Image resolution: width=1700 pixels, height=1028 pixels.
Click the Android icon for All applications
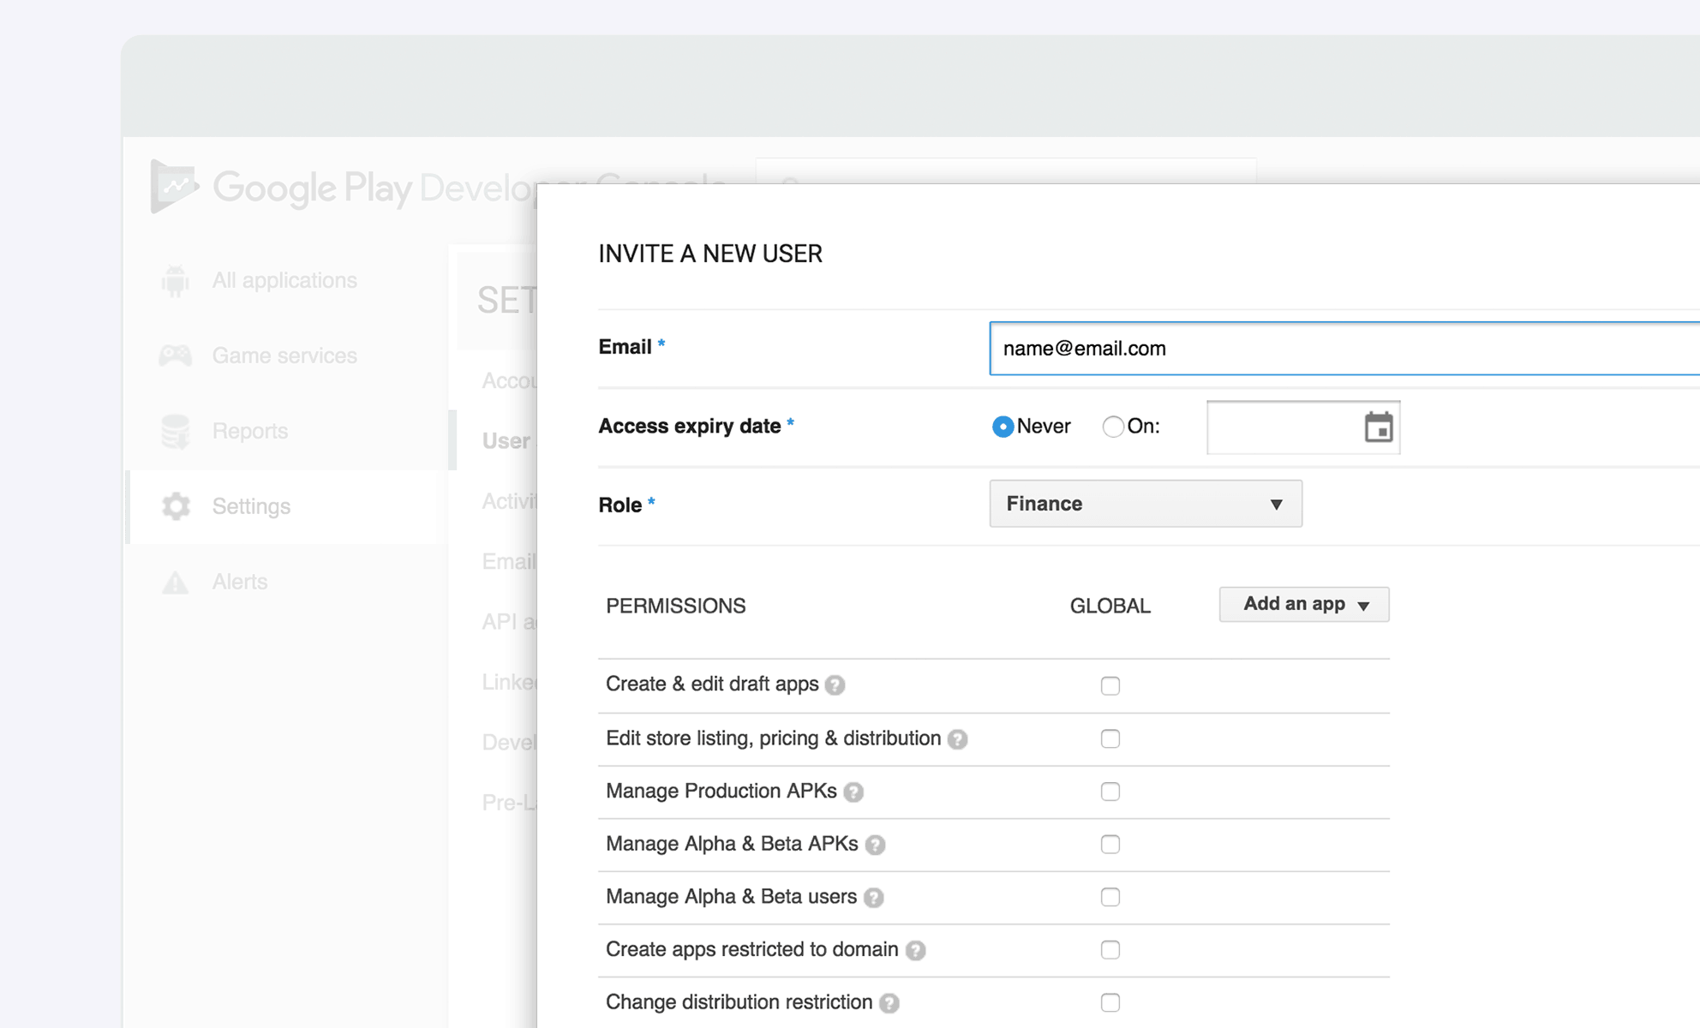[x=175, y=280]
